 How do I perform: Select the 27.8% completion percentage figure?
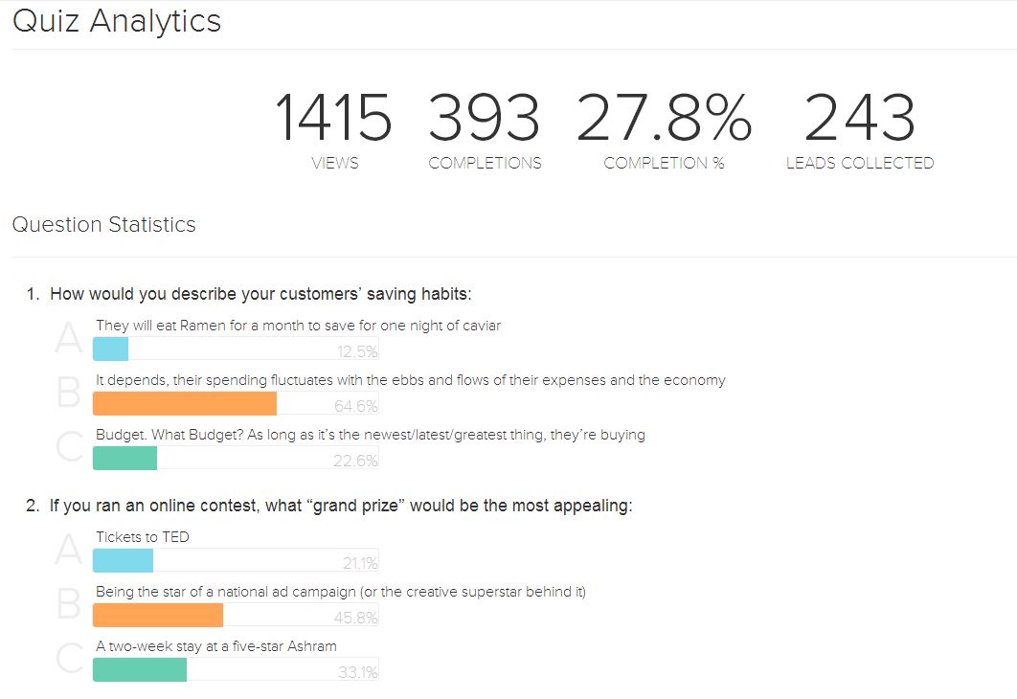point(664,118)
